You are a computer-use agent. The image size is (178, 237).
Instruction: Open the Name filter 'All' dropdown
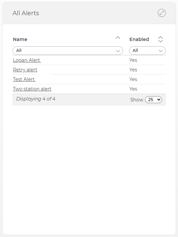click(68, 51)
